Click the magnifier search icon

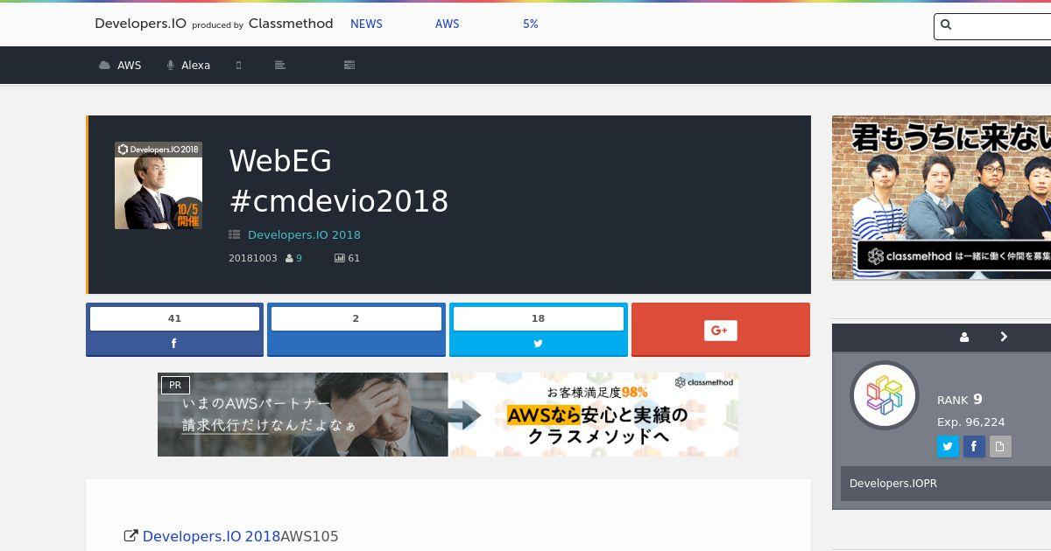point(946,25)
